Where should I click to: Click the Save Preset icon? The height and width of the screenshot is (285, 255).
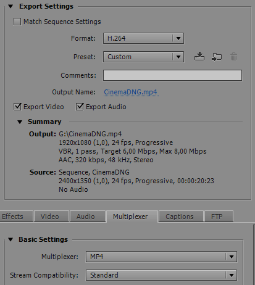click(x=199, y=57)
